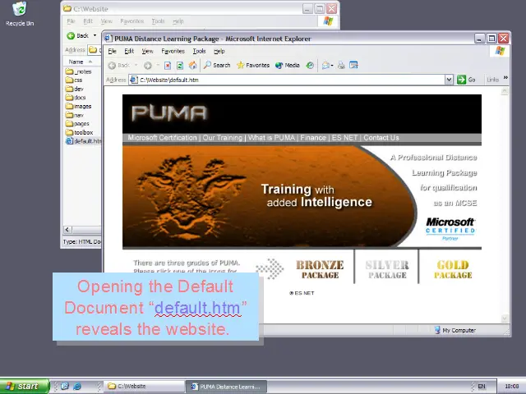Click the greyed Back button in Internet Explorer
The width and height of the screenshot is (526, 394).
pyautogui.click(x=119, y=66)
